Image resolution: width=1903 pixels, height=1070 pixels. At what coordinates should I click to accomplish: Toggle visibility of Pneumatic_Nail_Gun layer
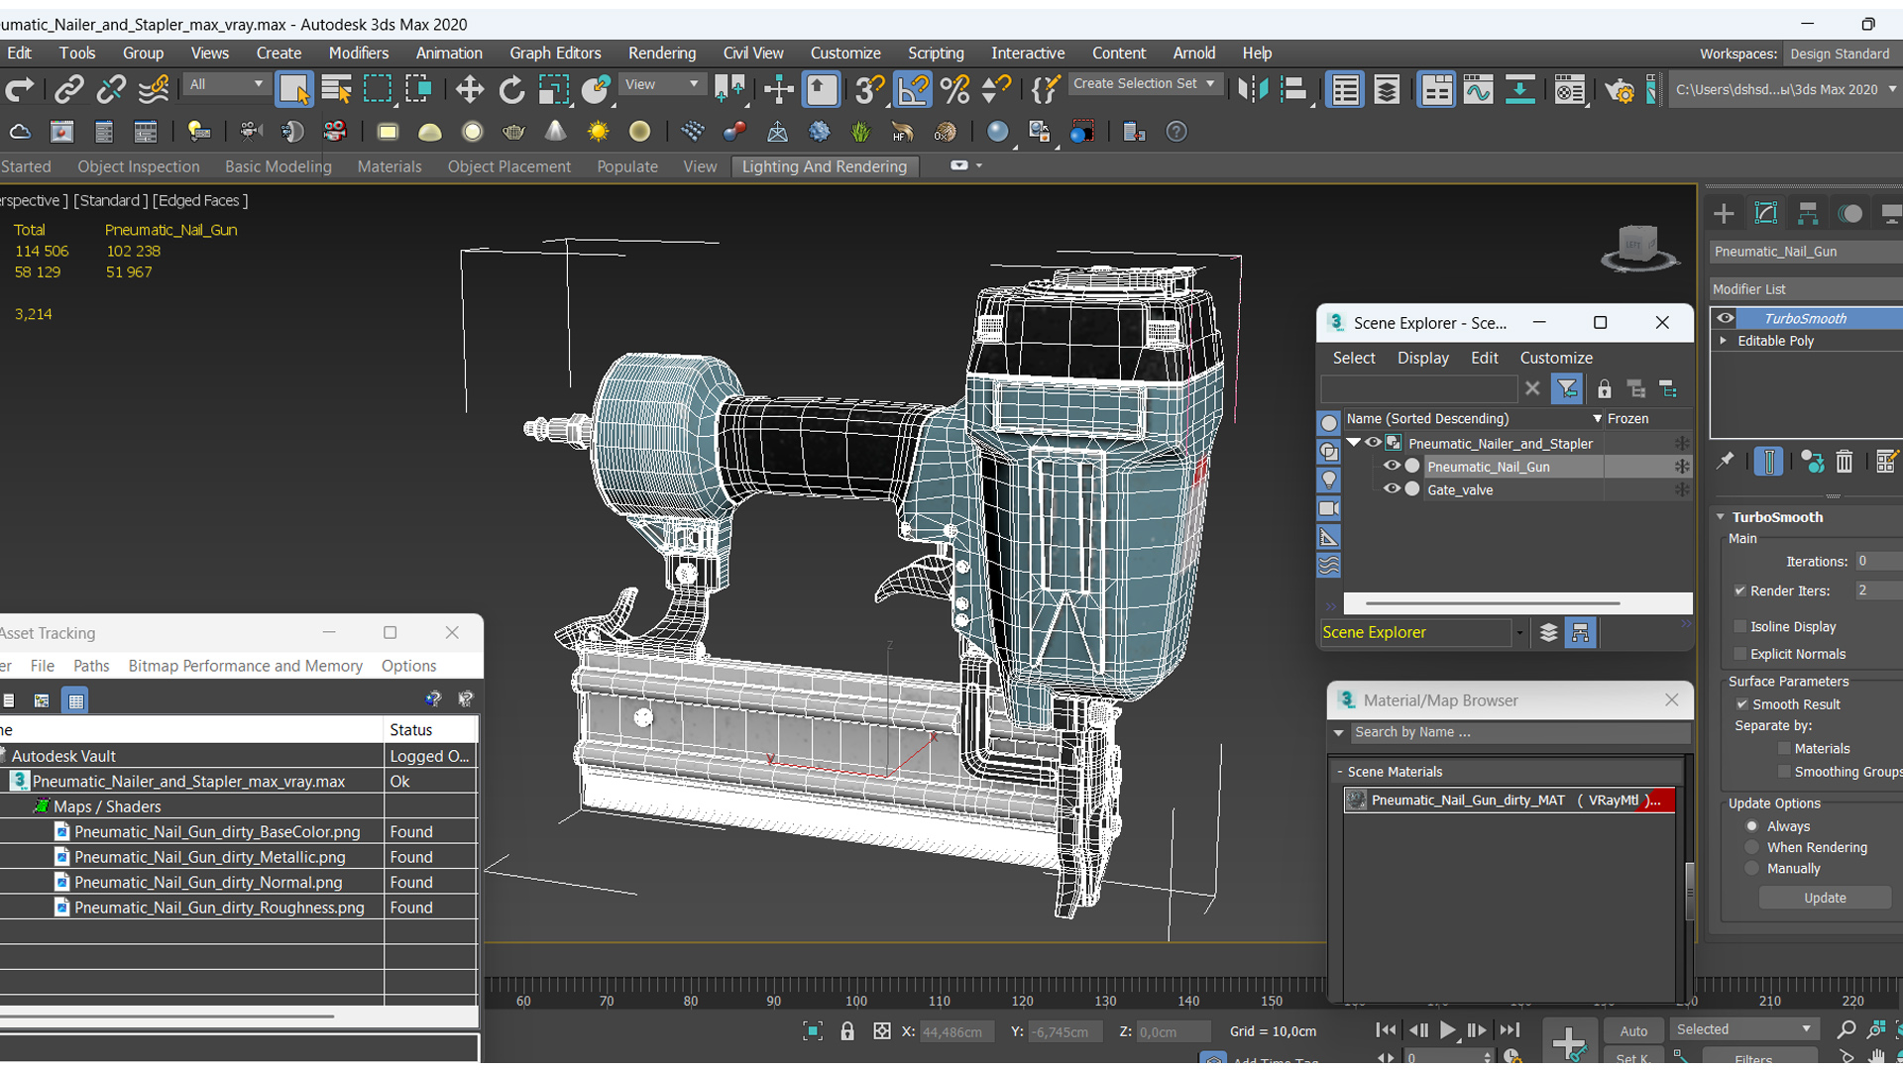coord(1390,467)
